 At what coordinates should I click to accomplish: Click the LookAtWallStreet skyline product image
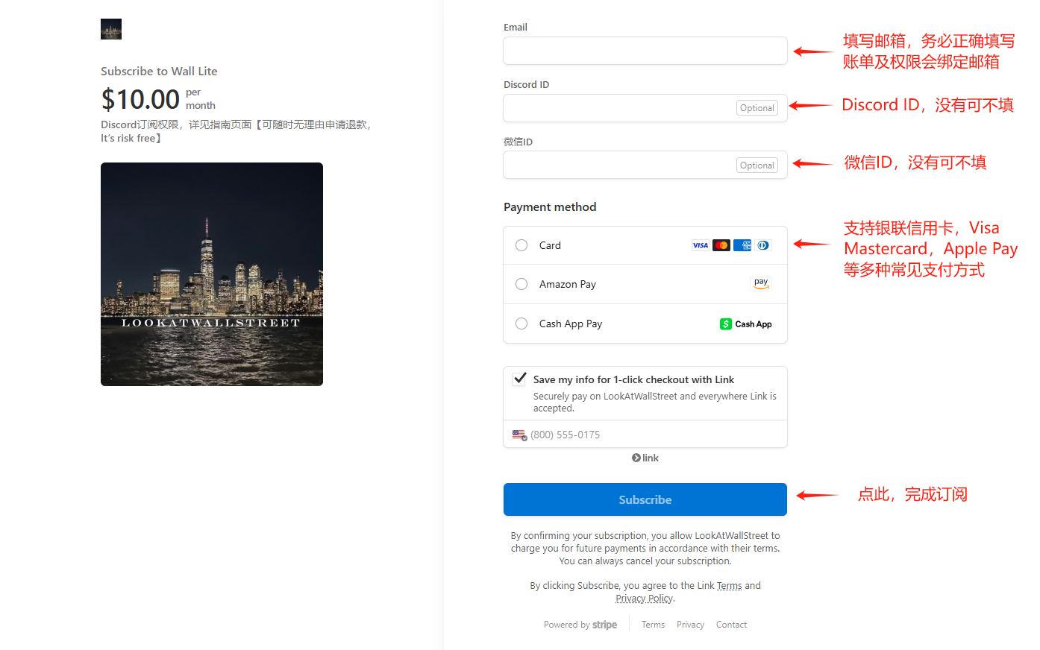(x=212, y=274)
